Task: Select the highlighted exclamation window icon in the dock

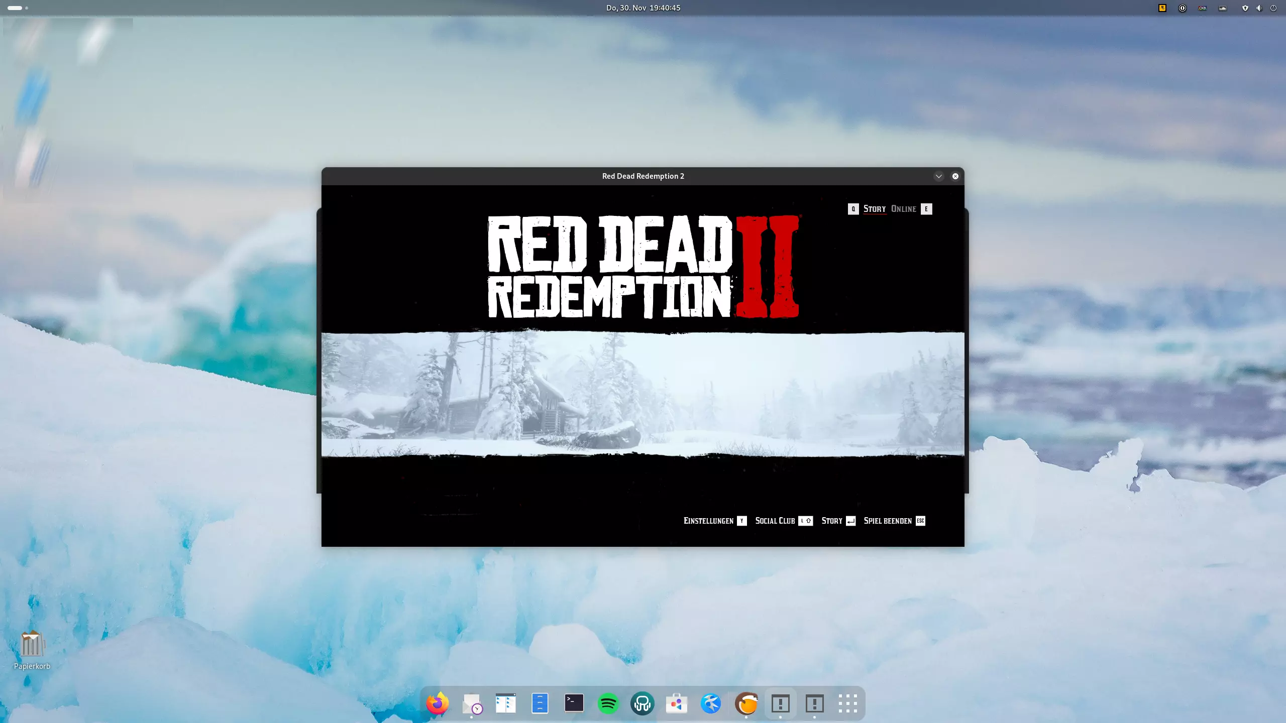Action: [780, 703]
